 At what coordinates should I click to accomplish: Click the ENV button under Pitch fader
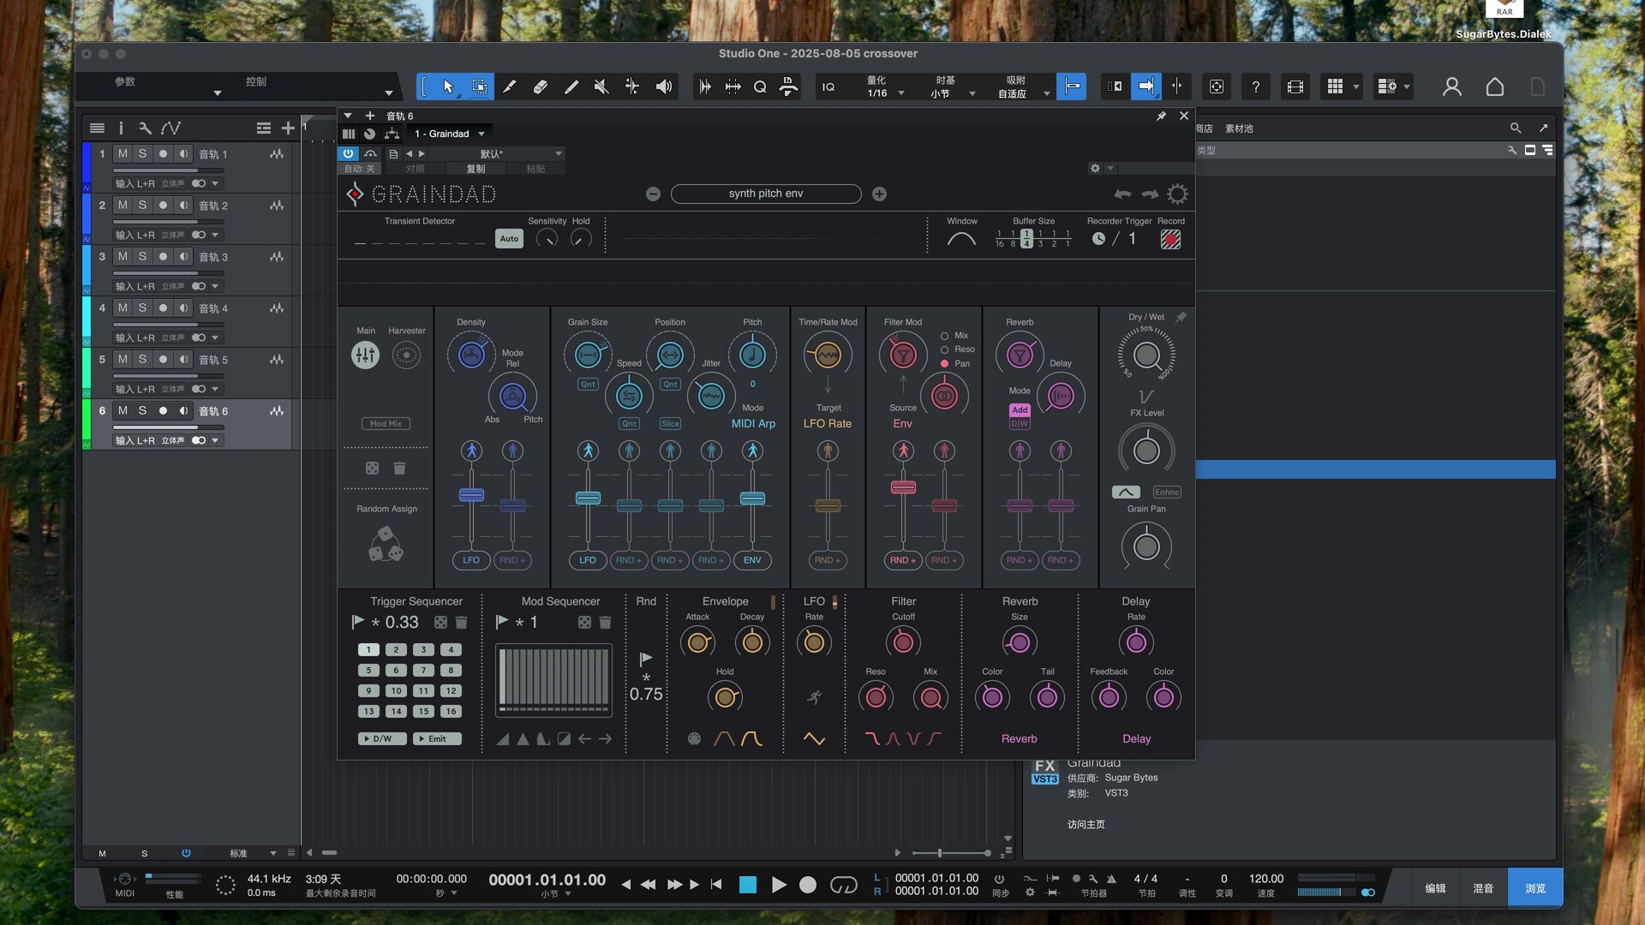(752, 560)
